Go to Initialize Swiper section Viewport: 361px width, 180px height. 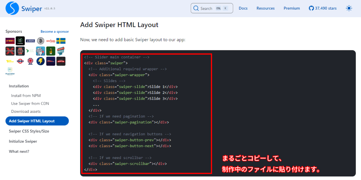pyautogui.click(x=23, y=141)
